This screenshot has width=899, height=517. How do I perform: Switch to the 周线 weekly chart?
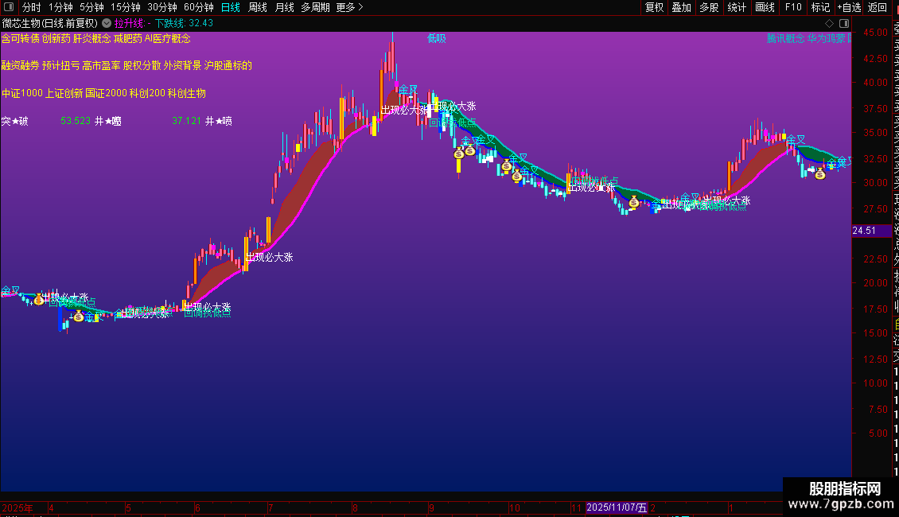click(258, 7)
